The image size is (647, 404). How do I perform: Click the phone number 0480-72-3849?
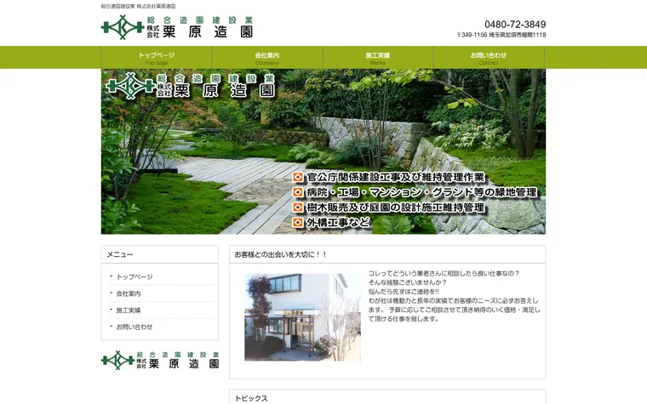(x=515, y=25)
